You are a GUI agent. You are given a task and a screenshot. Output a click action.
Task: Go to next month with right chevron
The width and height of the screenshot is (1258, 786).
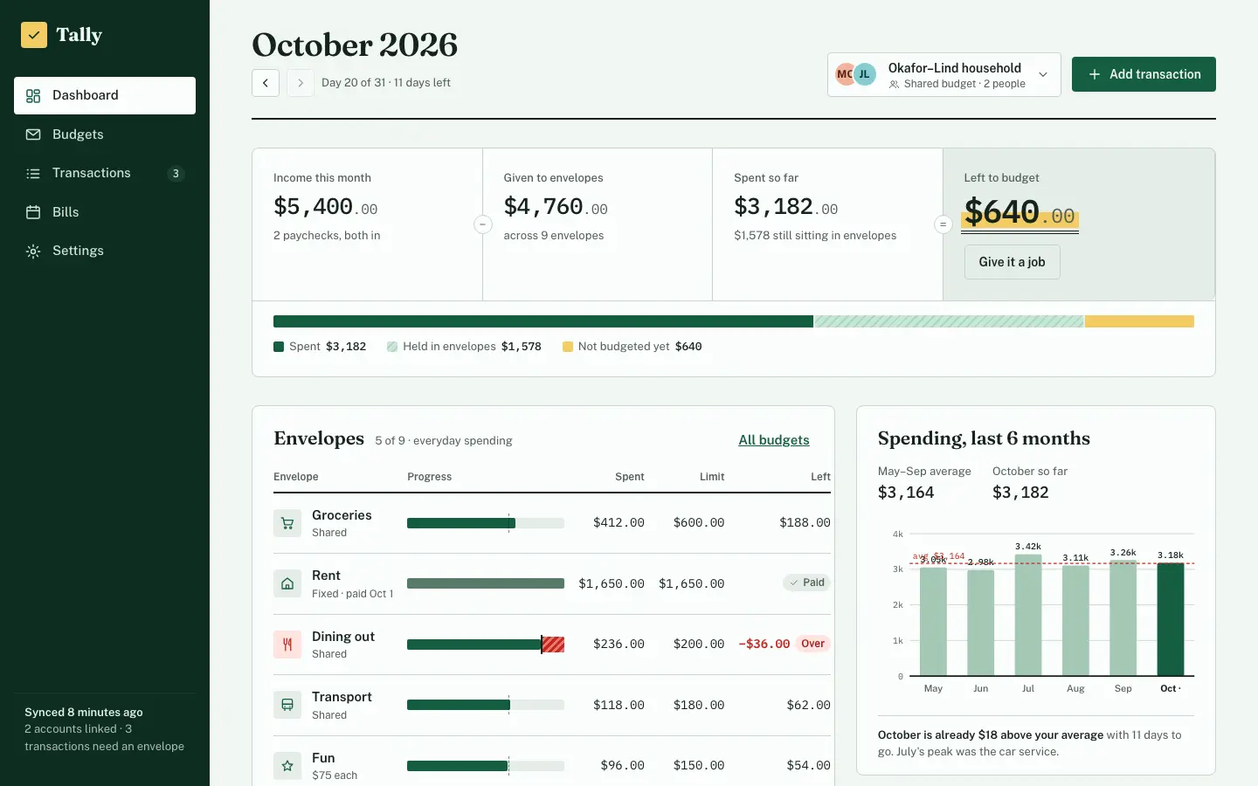pyautogui.click(x=301, y=83)
